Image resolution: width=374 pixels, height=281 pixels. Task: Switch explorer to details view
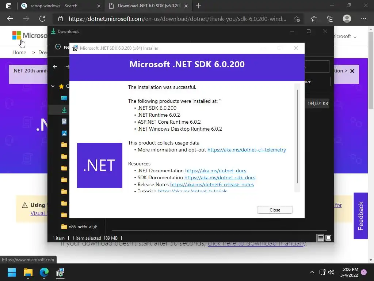point(320,238)
